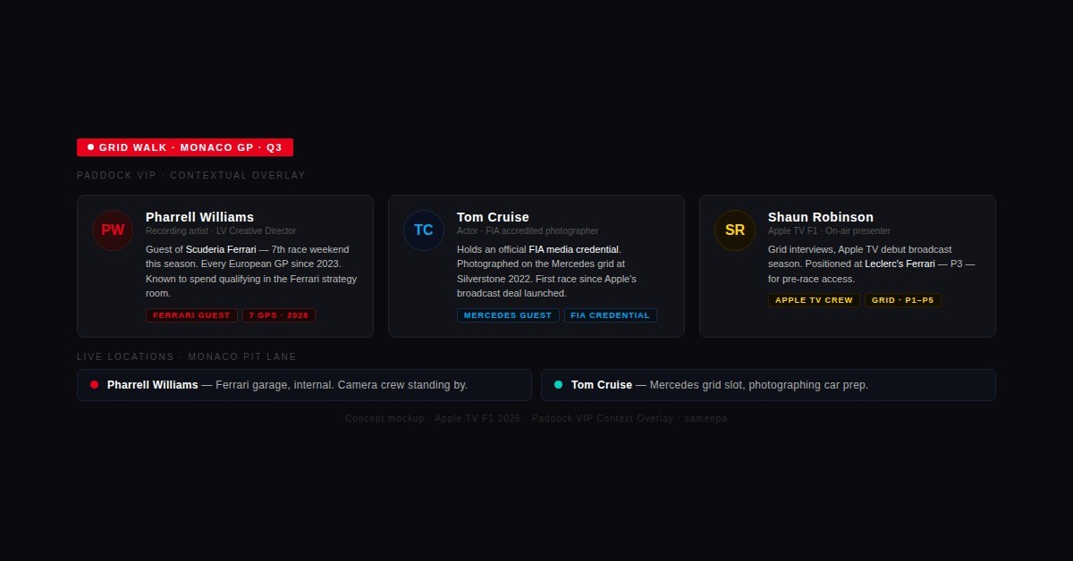Select the GRID · P1–P5 tag

pyautogui.click(x=903, y=300)
